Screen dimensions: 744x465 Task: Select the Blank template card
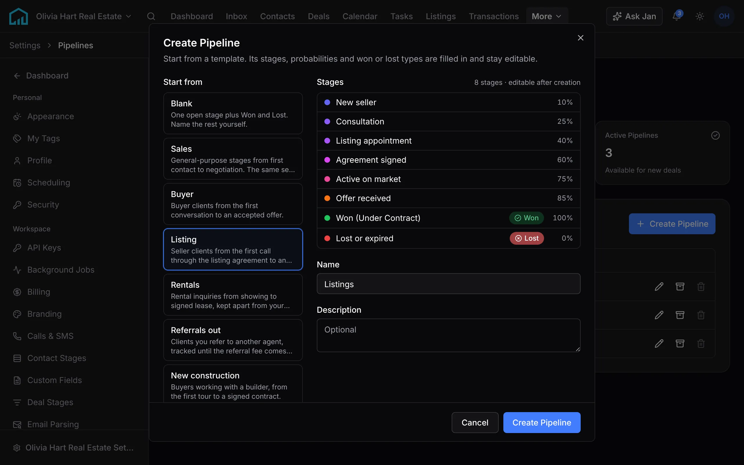[x=233, y=113]
